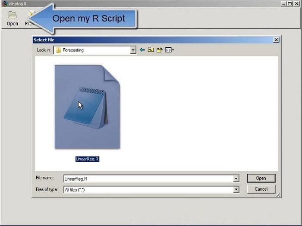The width and height of the screenshot is (302, 226).
Task: Maximize the deployR window
Action: pyautogui.click(x=290, y=4)
